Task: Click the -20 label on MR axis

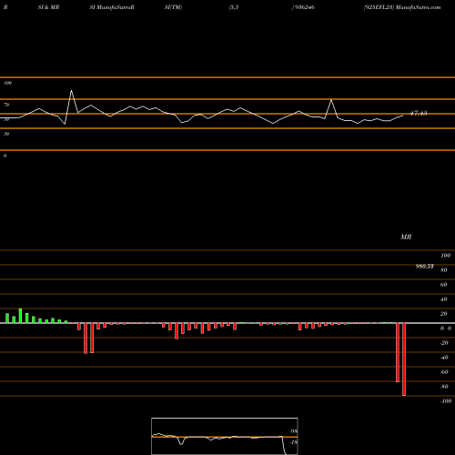Action: click(x=444, y=343)
